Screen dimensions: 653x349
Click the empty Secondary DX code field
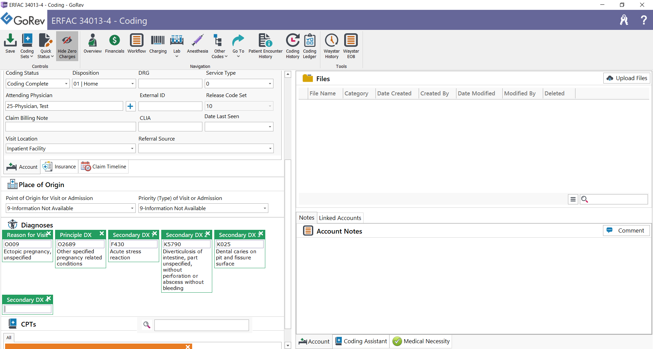pos(27,309)
